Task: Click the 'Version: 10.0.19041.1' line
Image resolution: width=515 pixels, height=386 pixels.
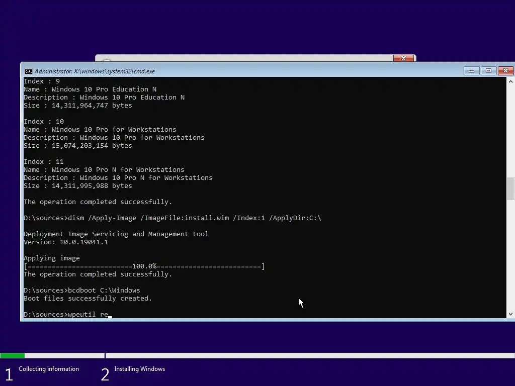Action: (66, 242)
